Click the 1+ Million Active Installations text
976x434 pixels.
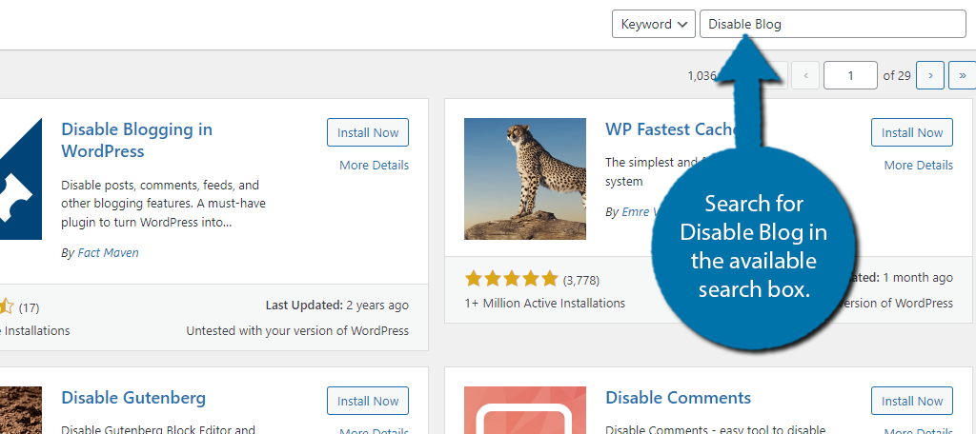[x=544, y=304]
